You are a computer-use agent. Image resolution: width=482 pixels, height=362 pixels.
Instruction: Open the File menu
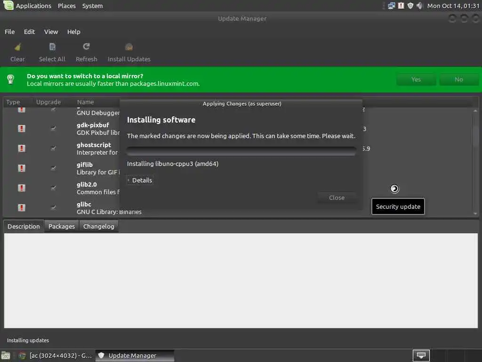9,32
